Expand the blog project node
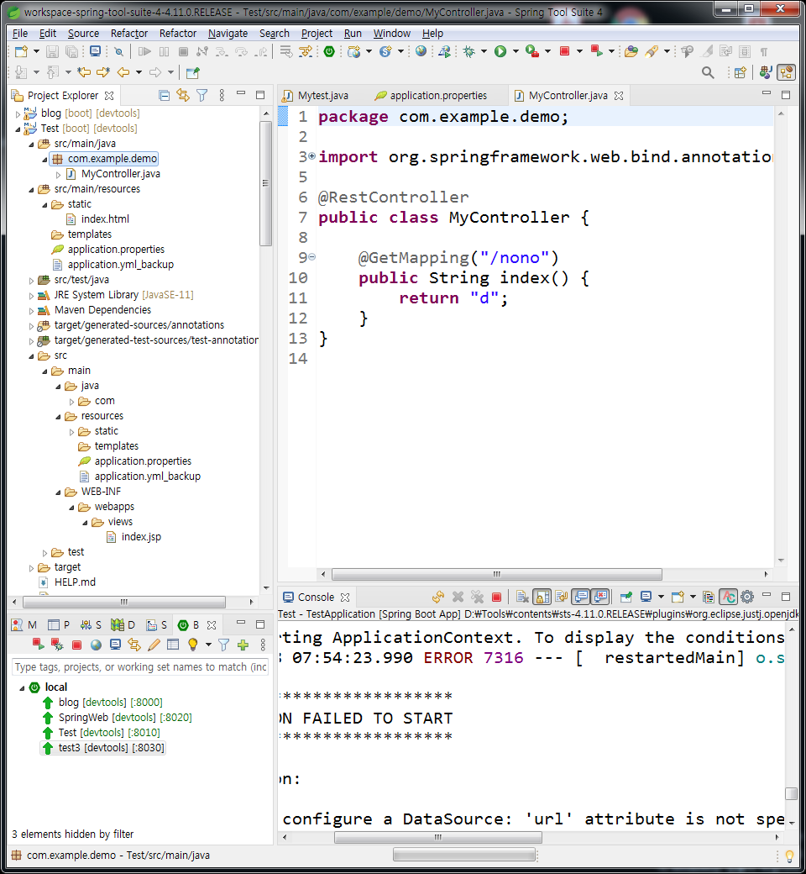Screen dimensions: 806x874 pyautogui.click(x=18, y=113)
